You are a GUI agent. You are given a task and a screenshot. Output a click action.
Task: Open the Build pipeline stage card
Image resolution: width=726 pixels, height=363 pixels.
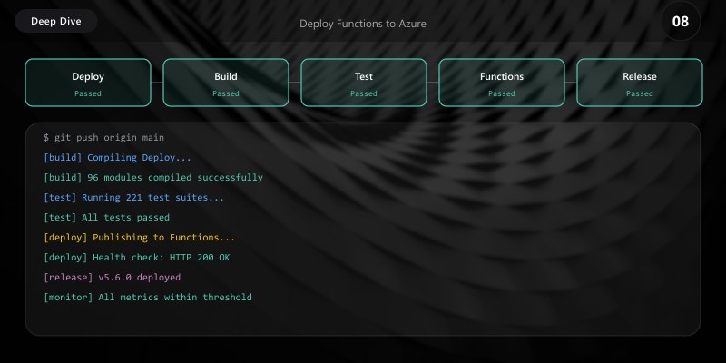(226, 83)
